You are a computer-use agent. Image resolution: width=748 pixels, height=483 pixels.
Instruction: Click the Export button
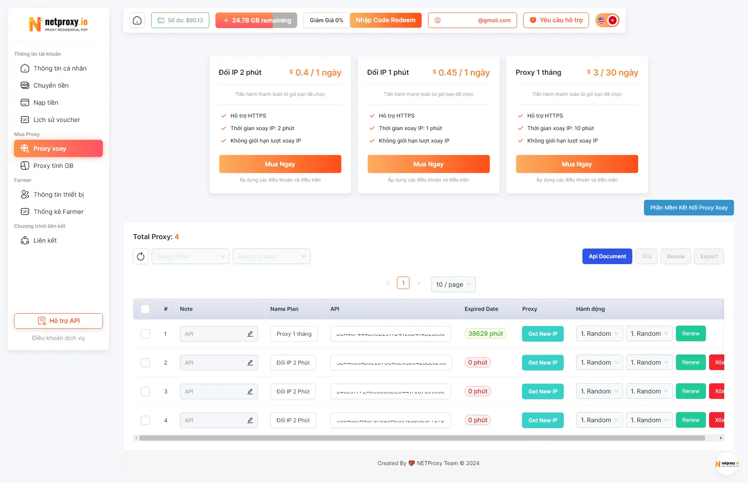click(709, 256)
